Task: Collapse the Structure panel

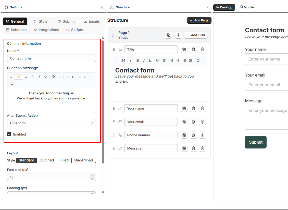Action: [208, 7]
